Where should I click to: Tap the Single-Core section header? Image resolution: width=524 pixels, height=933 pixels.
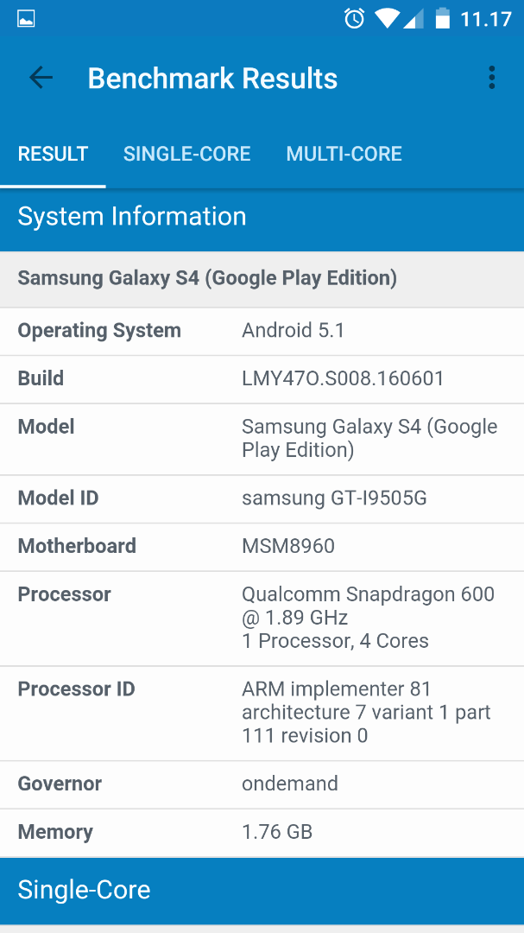tap(262, 890)
